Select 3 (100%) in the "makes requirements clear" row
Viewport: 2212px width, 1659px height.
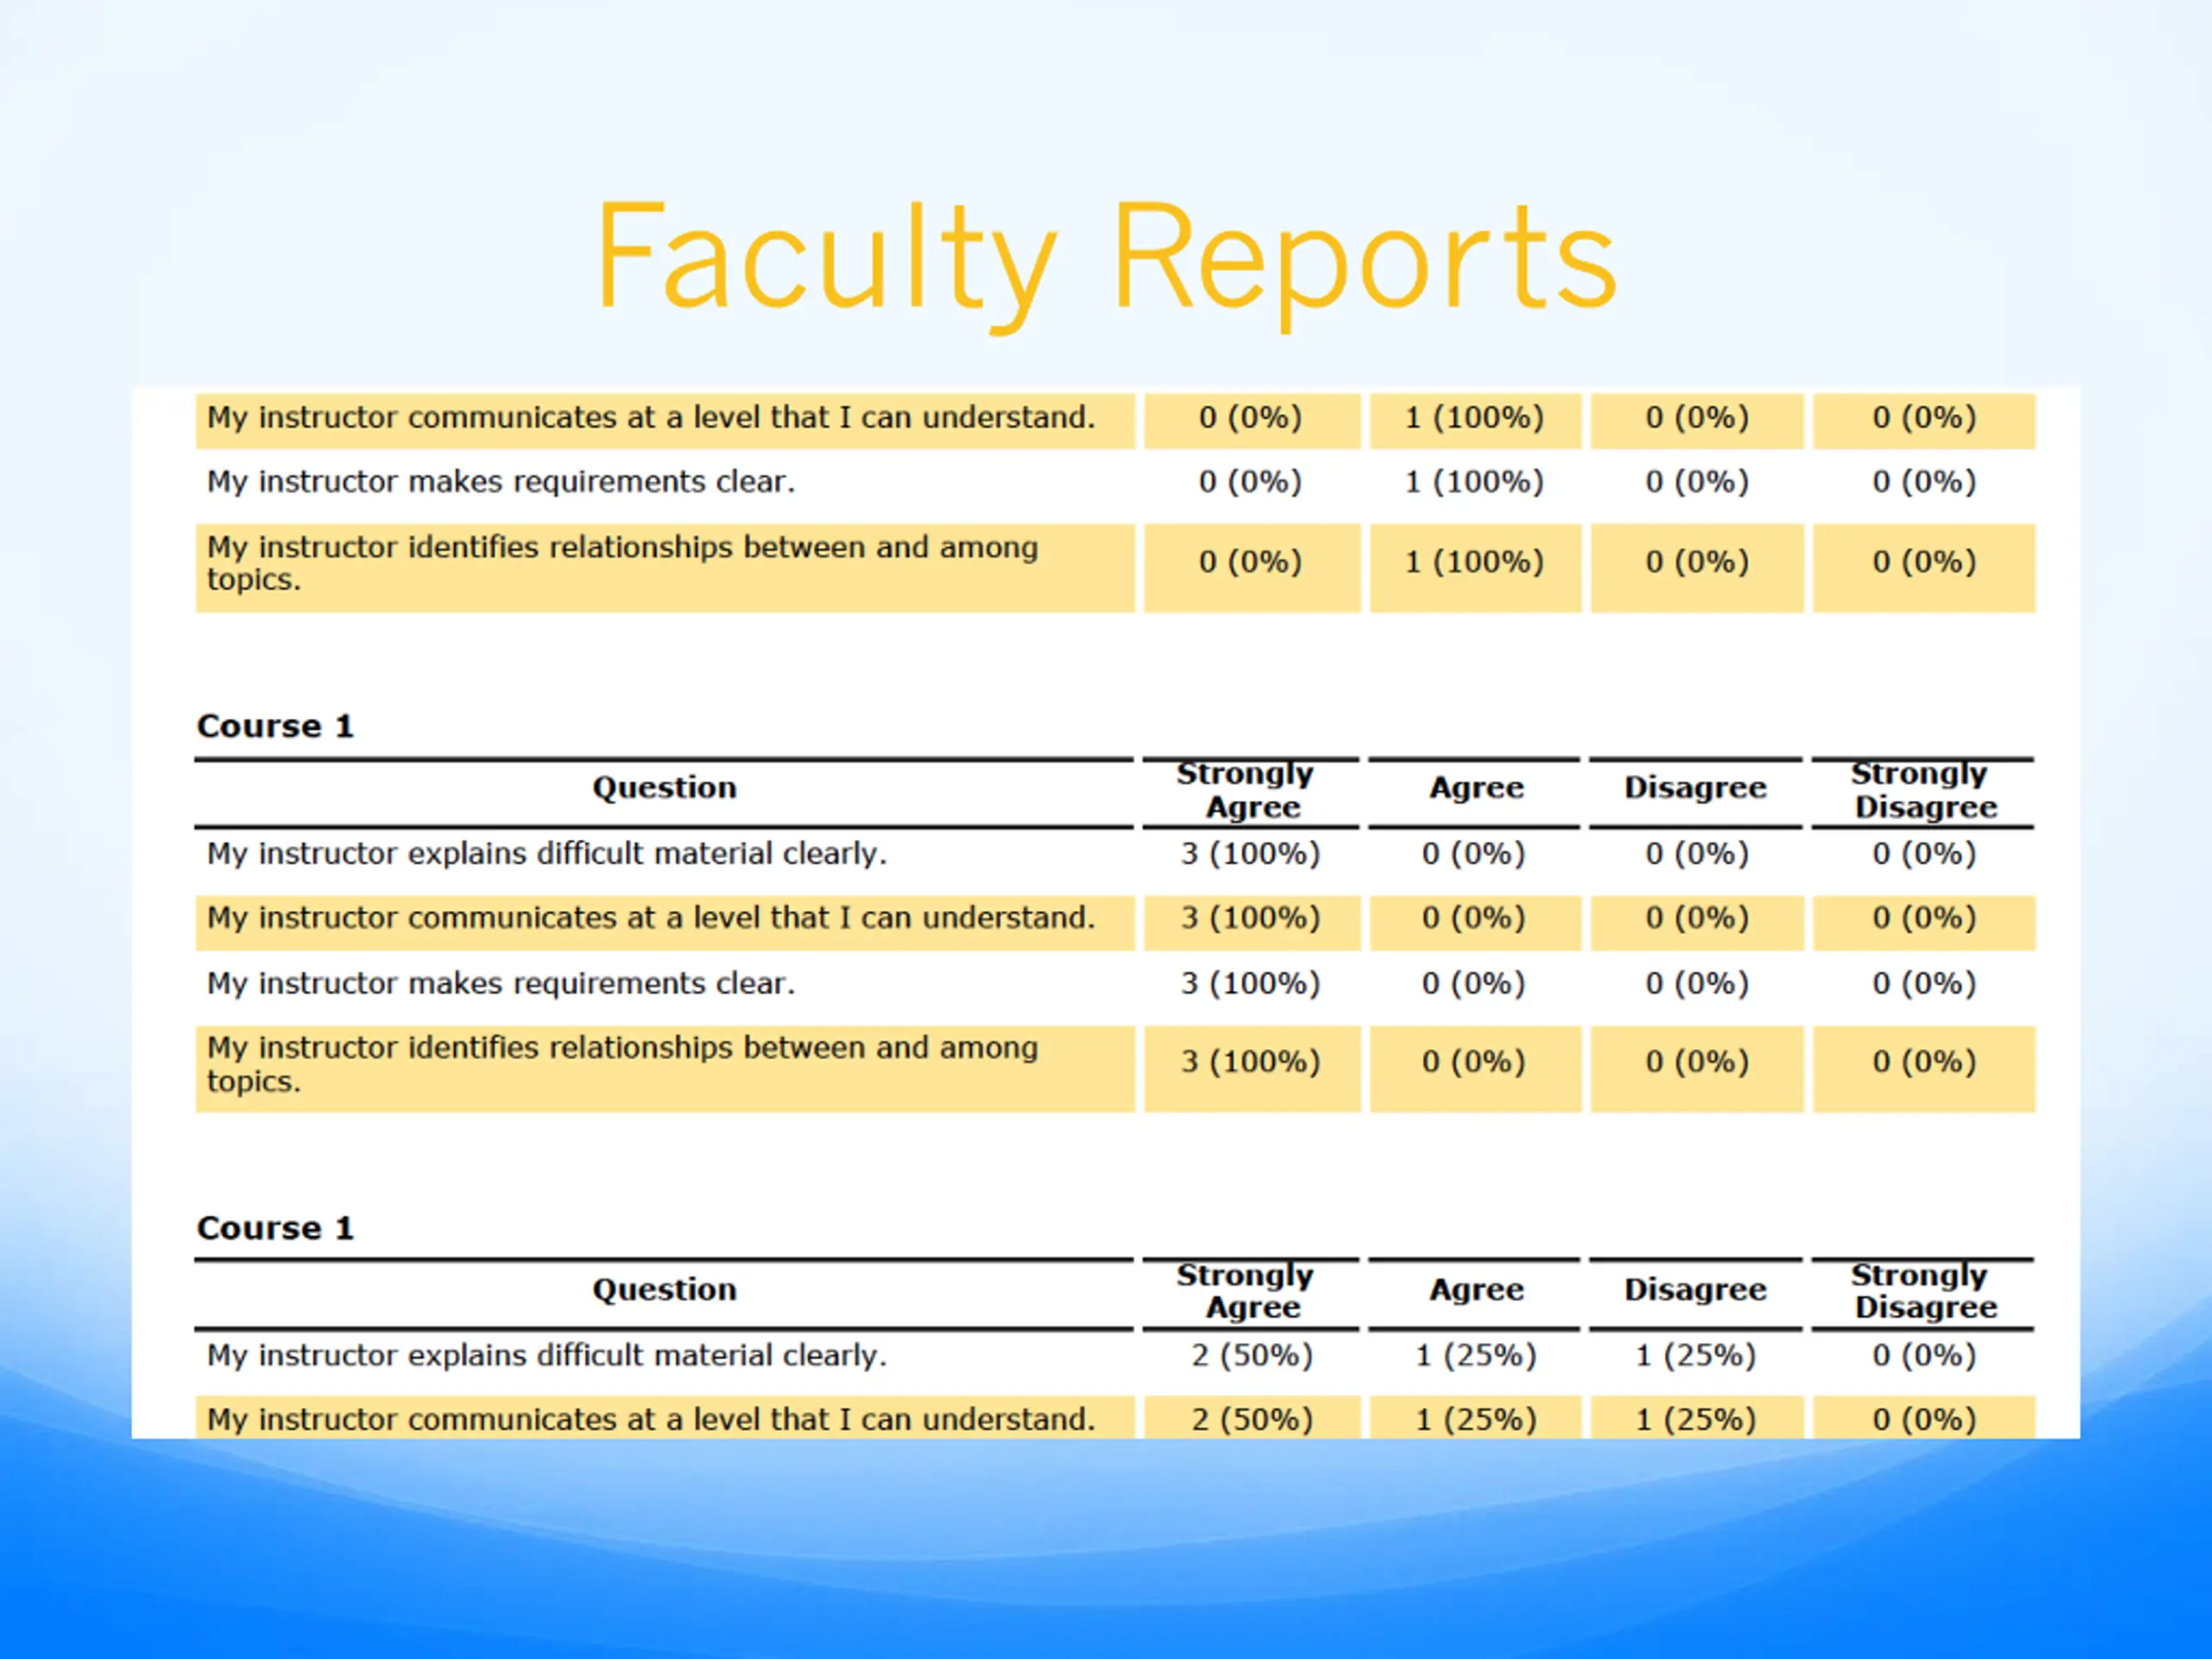coord(1250,984)
